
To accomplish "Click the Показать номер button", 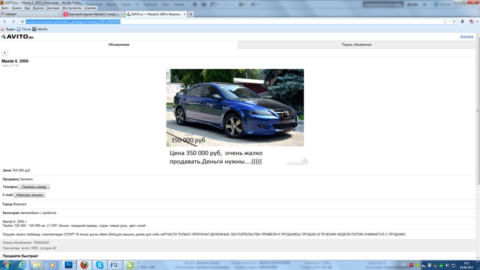I will click(34, 186).
